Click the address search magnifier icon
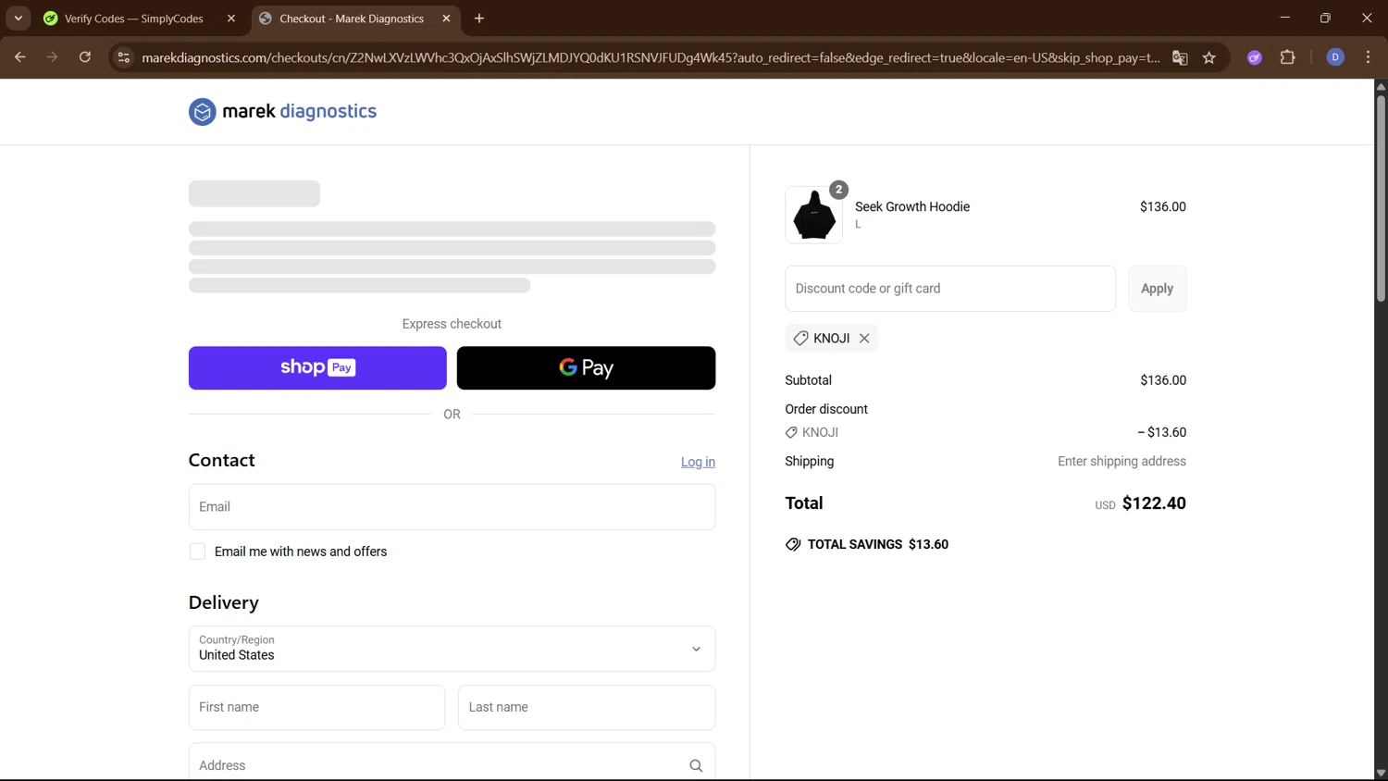The width and height of the screenshot is (1388, 781). (696, 765)
